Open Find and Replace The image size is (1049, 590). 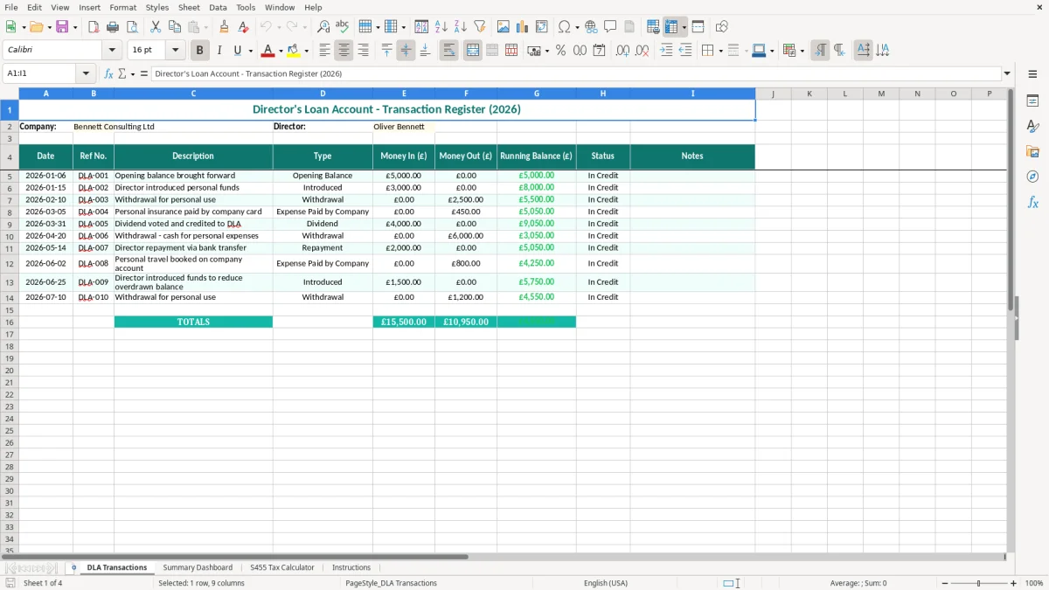pos(323,27)
